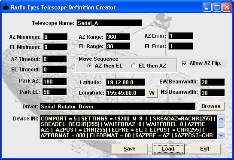Click the Park EL field showing 90

55,92
